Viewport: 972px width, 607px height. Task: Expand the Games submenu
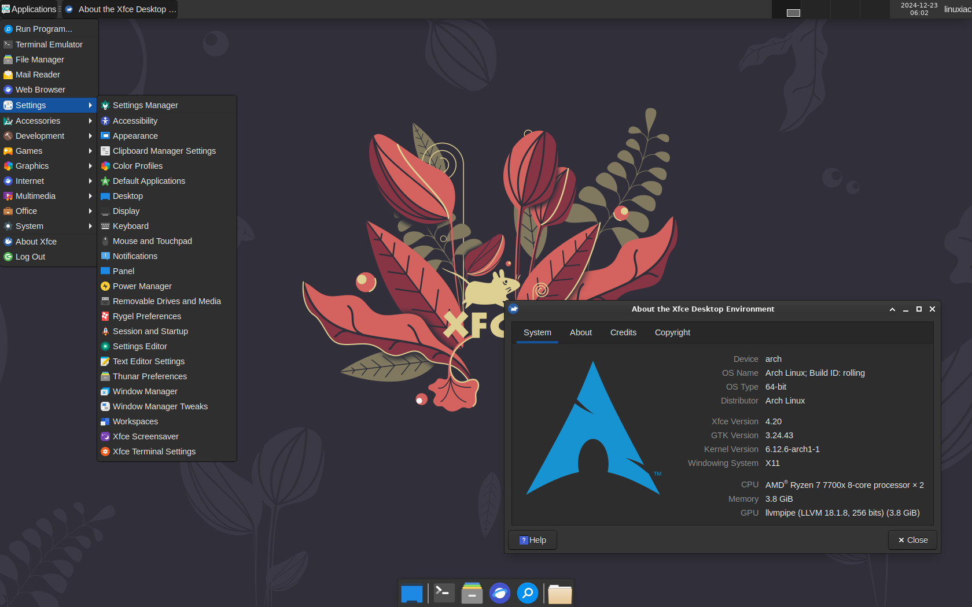click(x=49, y=151)
